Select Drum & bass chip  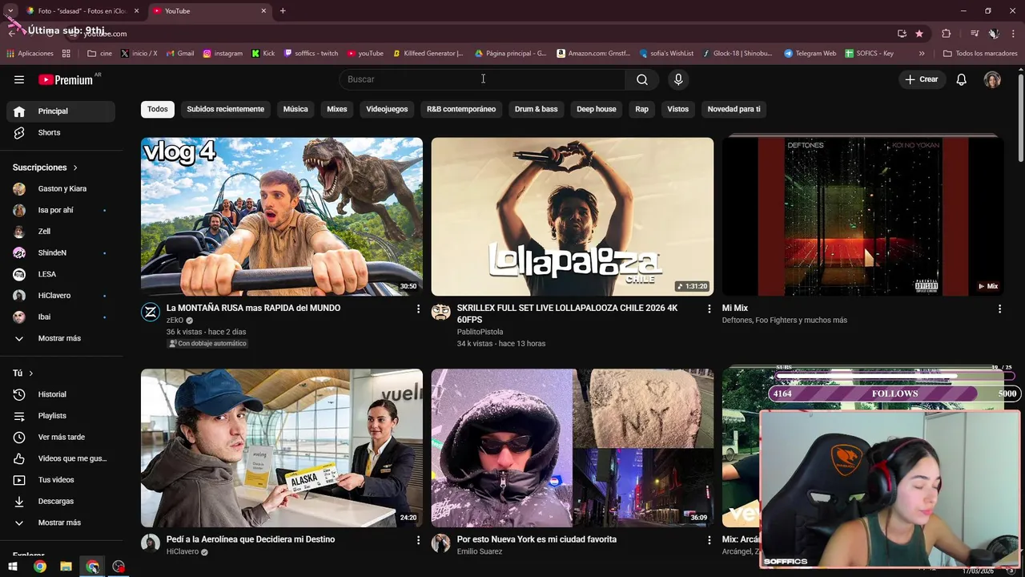point(536,109)
